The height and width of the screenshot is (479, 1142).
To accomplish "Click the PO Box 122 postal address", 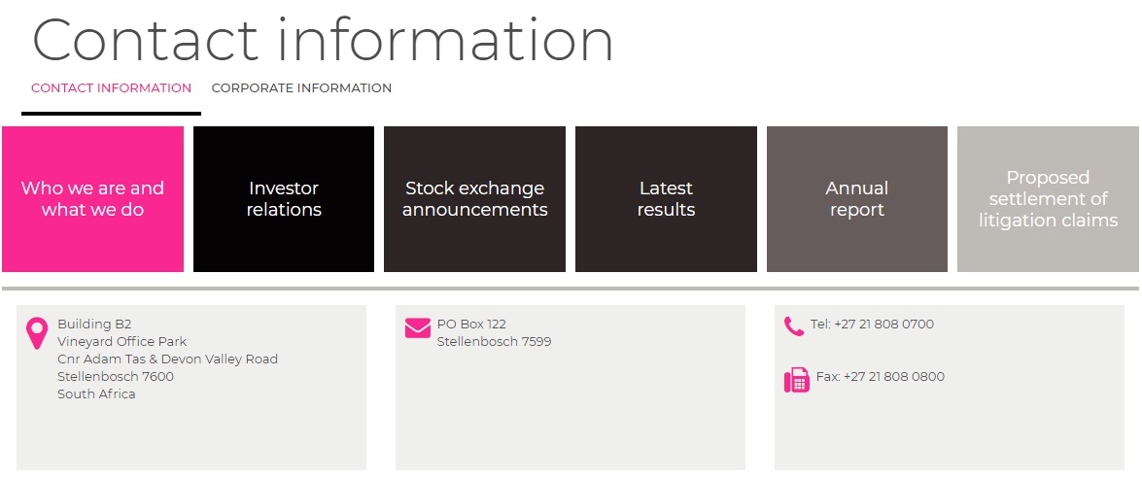I will (x=471, y=325).
